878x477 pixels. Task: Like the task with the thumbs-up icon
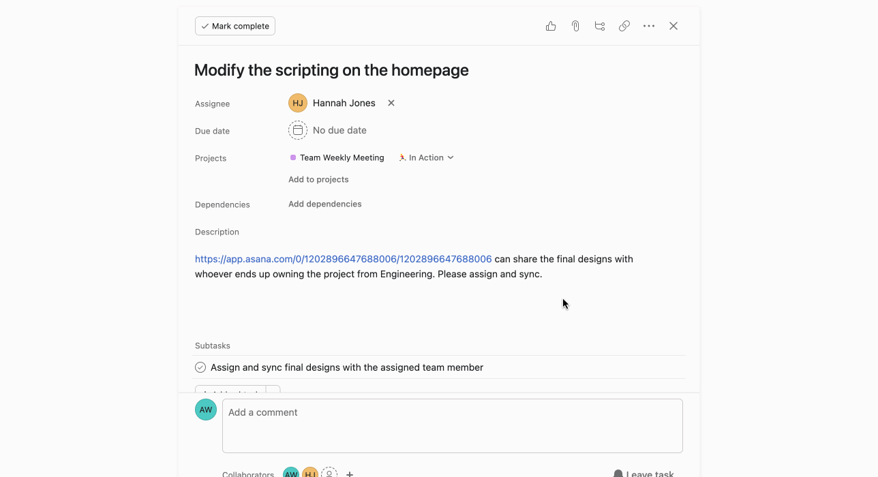(550, 25)
